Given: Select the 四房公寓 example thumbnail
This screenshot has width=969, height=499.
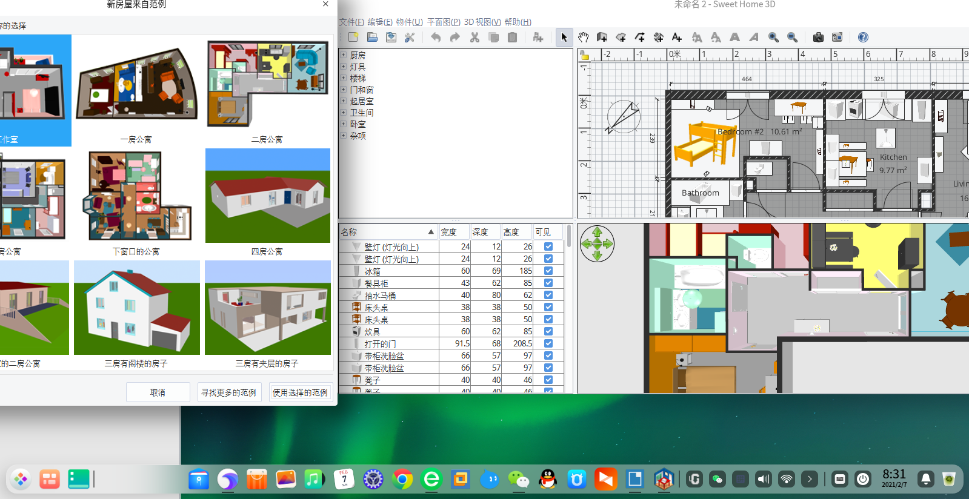Looking at the screenshot, I should [x=267, y=196].
